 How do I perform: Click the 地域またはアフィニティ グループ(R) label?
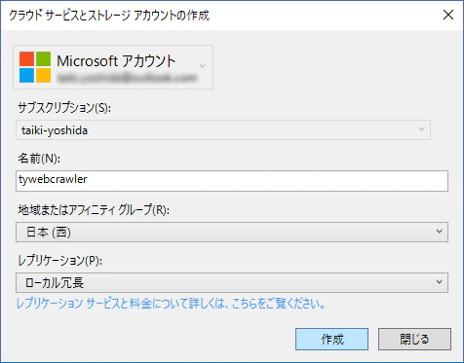tap(94, 210)
